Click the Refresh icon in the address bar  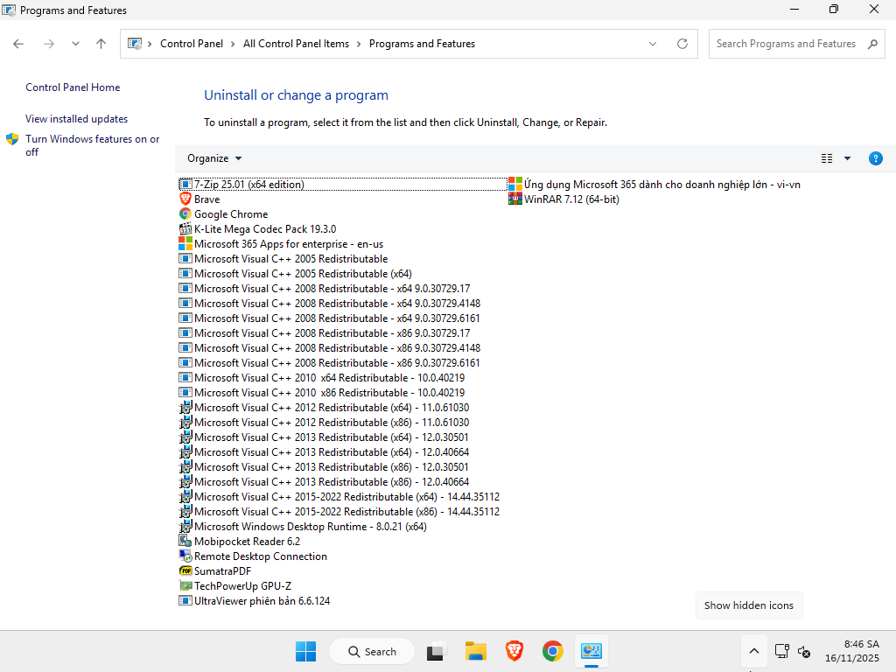[x=682, y=43]
